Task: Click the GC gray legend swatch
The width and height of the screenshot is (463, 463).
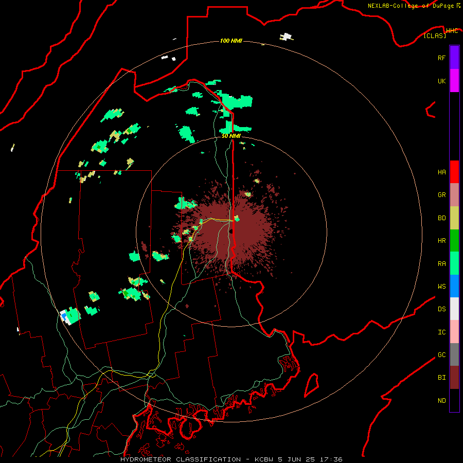Action: (454, 354)
